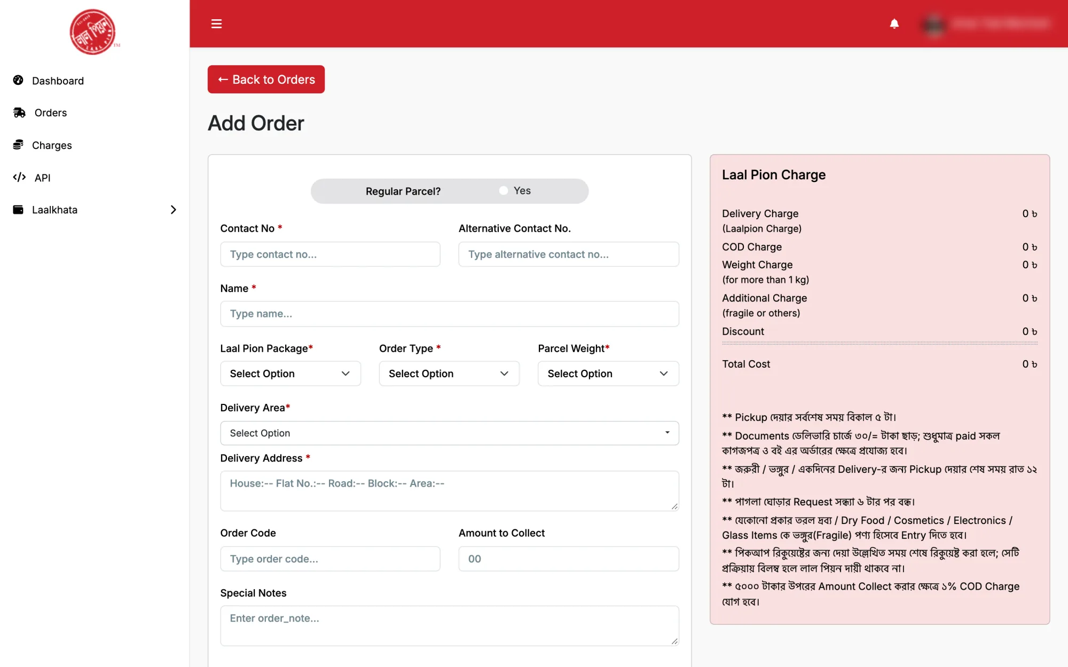Open the Order Type dropdown
1068x667 pixels.
coord(449,374)
